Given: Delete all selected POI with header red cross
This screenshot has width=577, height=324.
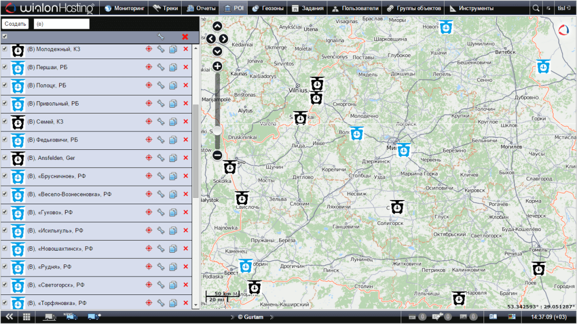Looking at the screenshot, I should 185,37.
